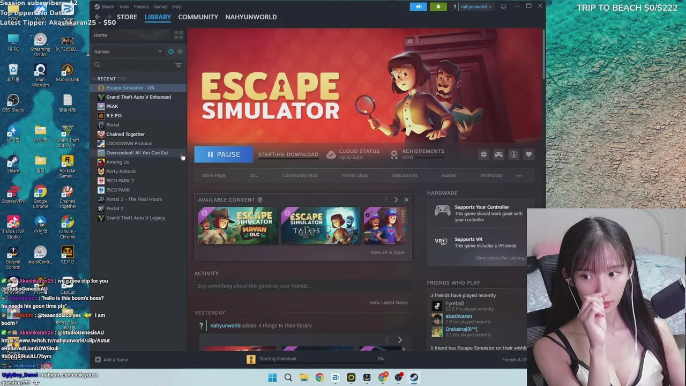Select PEAK in the library list
Viewport: 686px width, 386px height.
[138, 106]
